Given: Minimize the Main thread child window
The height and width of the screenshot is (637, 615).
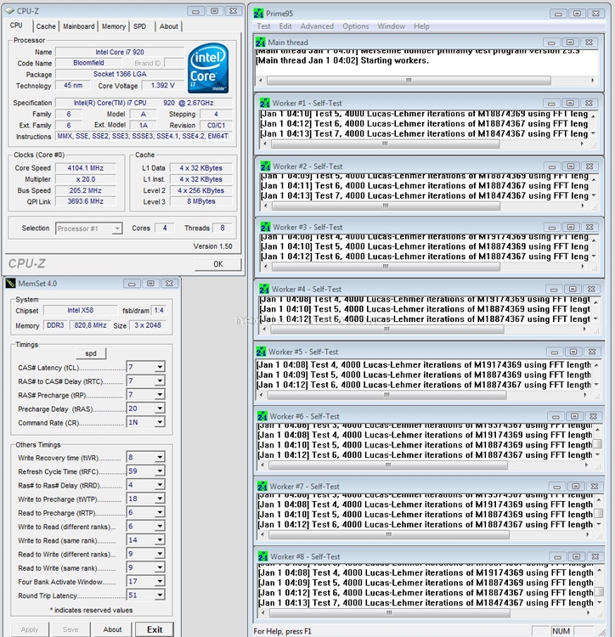Looking at the screenshot, I should tap(551, 42).
